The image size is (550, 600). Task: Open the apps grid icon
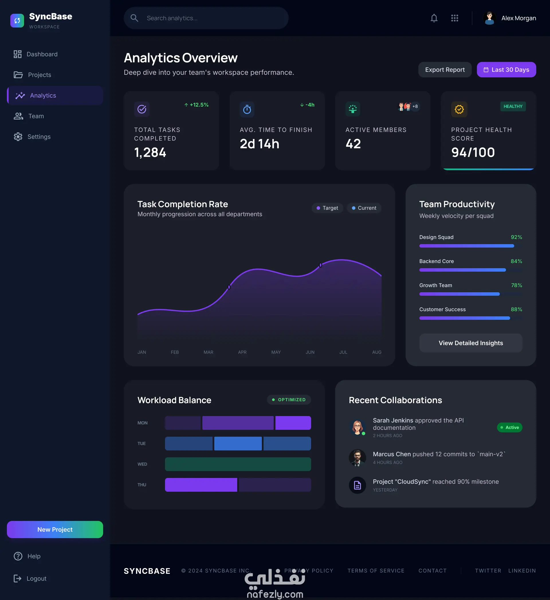[454, 18]
